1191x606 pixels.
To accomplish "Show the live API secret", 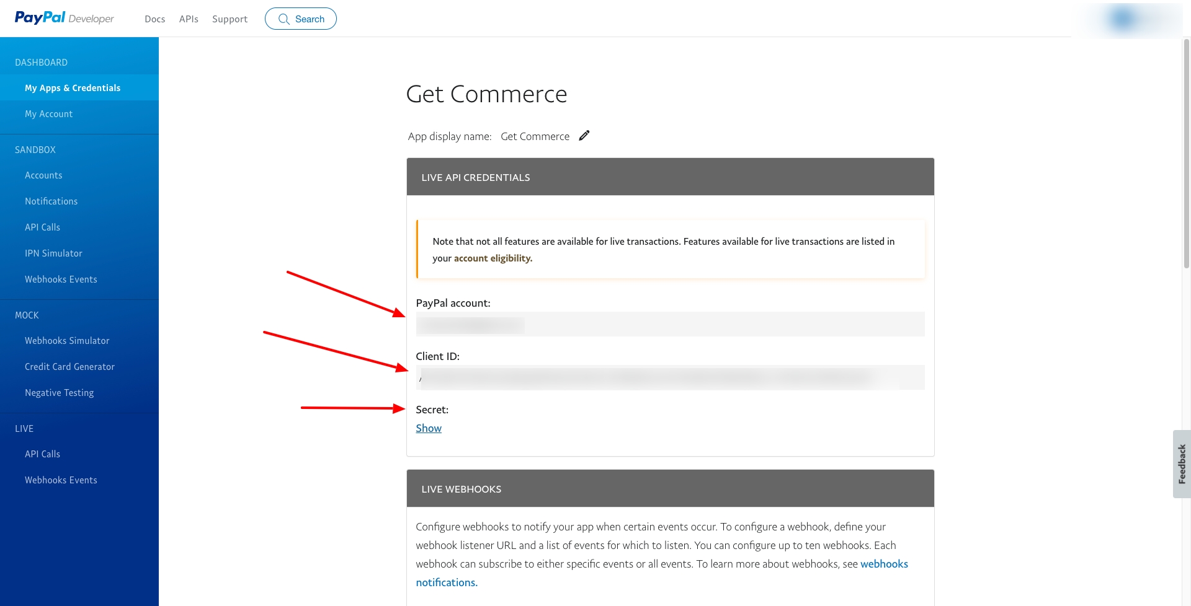I will [x=429, y=428].
